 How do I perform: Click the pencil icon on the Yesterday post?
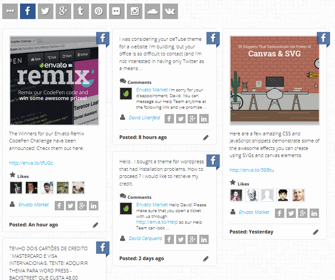coord(316,232)
